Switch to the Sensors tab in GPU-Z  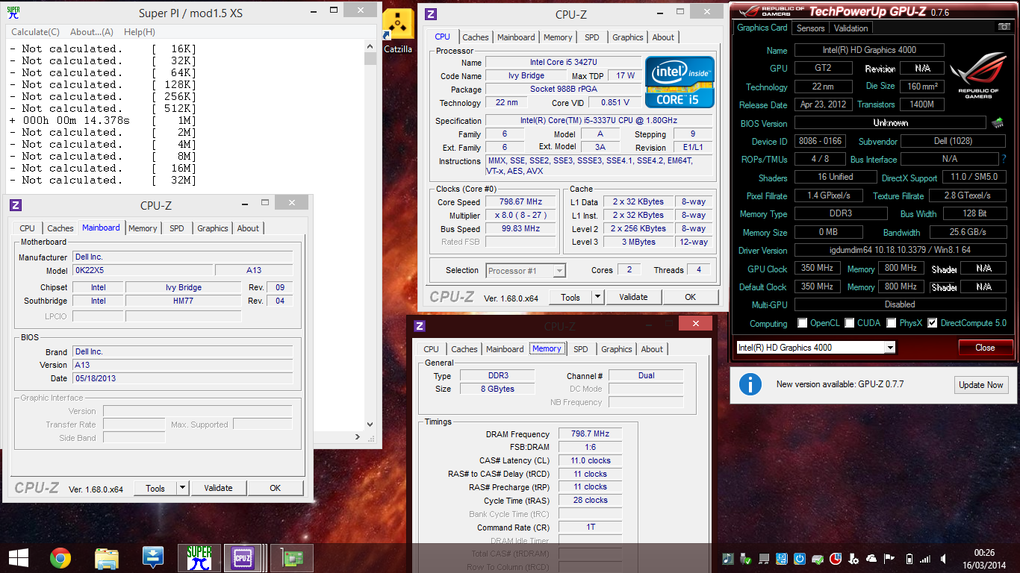810,28
